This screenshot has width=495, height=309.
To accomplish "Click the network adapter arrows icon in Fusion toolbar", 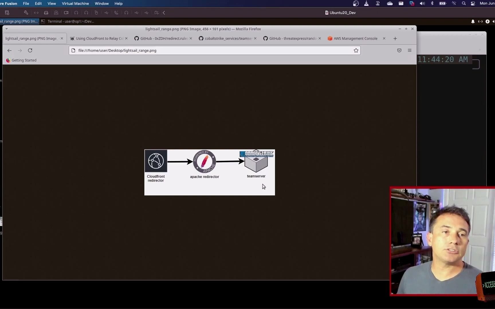I will coord(36,13).
